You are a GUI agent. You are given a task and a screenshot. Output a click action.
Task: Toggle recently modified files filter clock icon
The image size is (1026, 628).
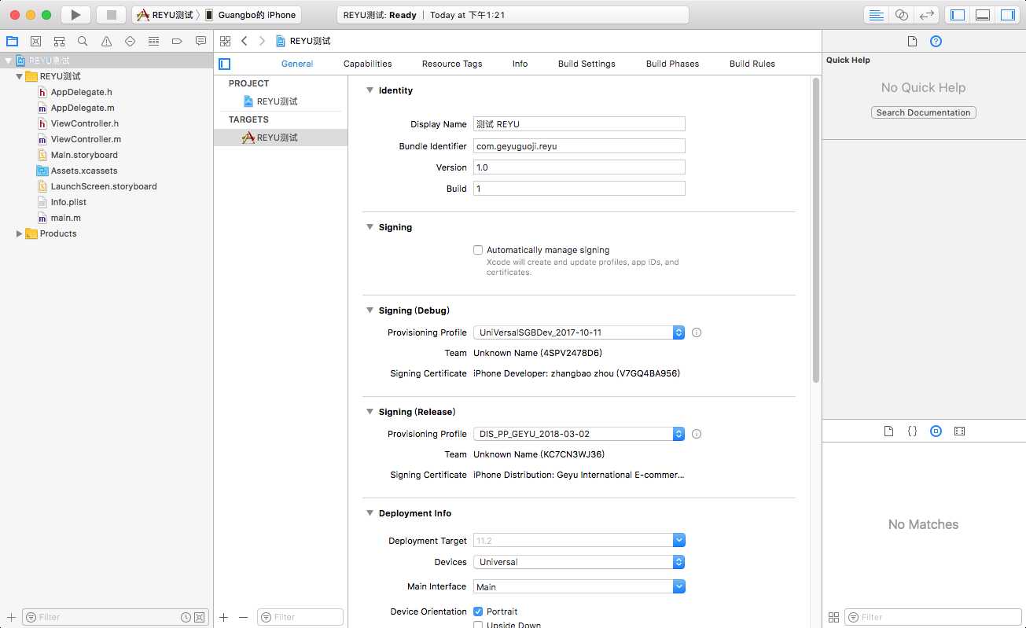[186, 618]
